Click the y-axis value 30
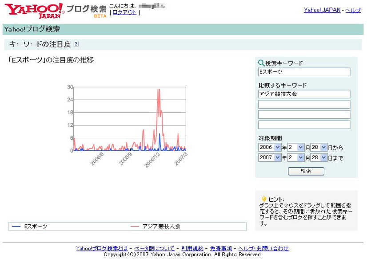This screenshot has height=266, width=367. (x=70, y=87)
